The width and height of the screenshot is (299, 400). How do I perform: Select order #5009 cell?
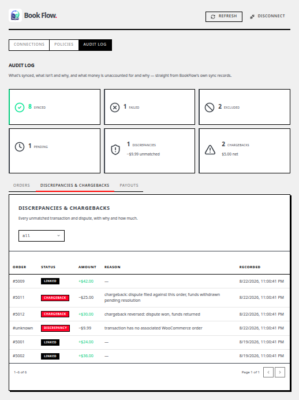tap(18, 282)
